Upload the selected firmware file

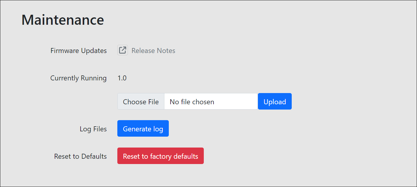coord(274,102)
